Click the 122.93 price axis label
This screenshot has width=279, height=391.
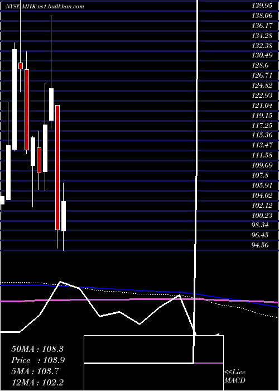(262, 96)
